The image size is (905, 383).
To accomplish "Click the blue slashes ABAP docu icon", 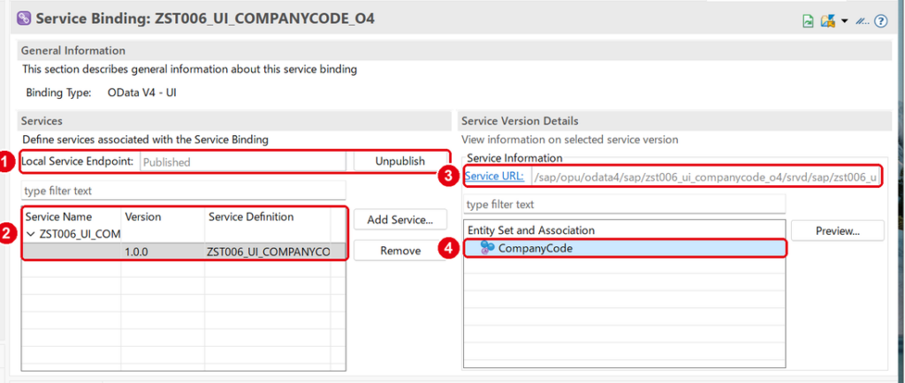I will [x=863, y=21].
